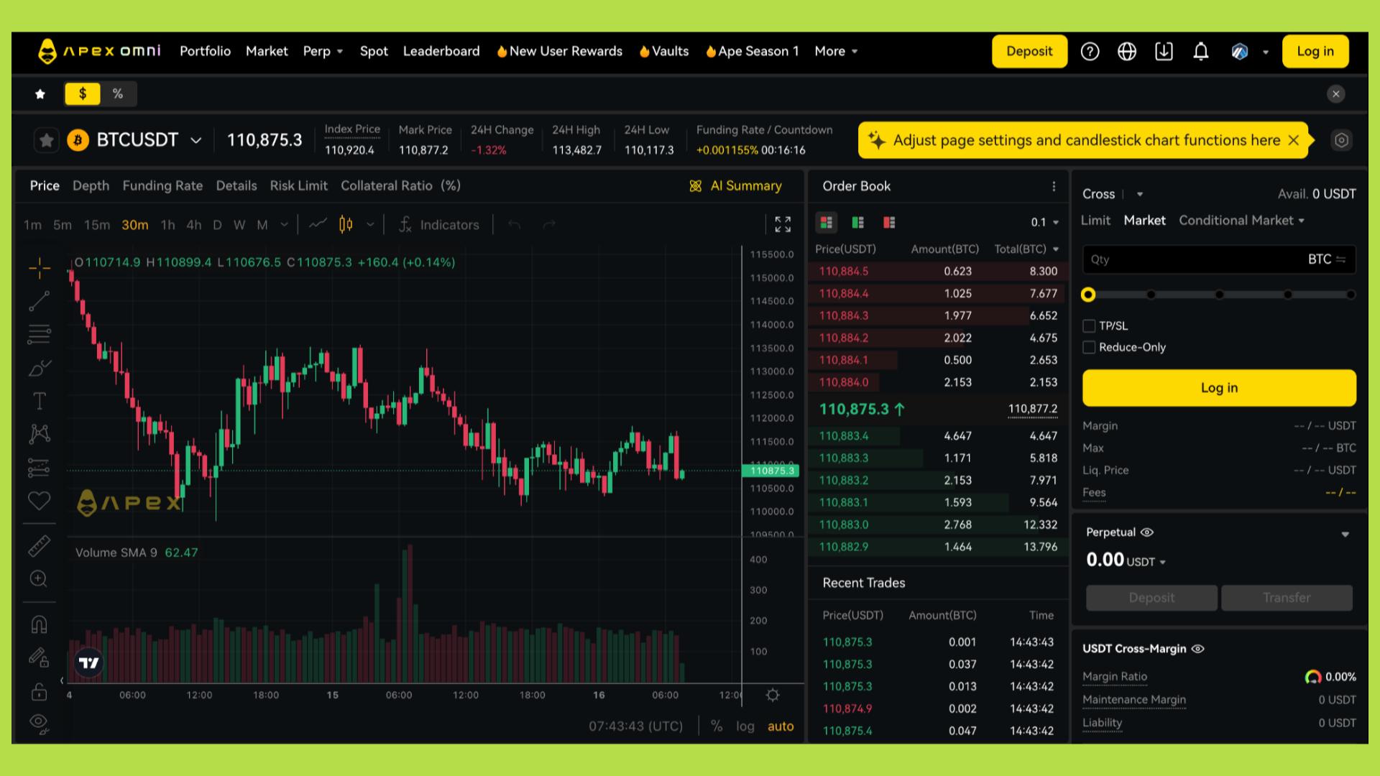Viewport: 1380px width, 776px height.
Task: Open the language globe icon
Action: click(x=1126, y=52)
